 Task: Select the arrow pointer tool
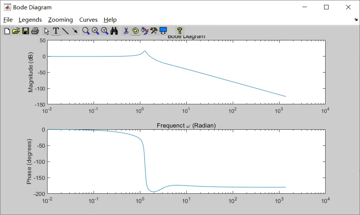(47, 31)
